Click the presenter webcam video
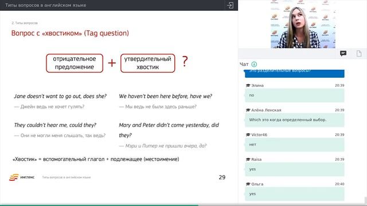The image size is (367, 206). pos(303,24)
